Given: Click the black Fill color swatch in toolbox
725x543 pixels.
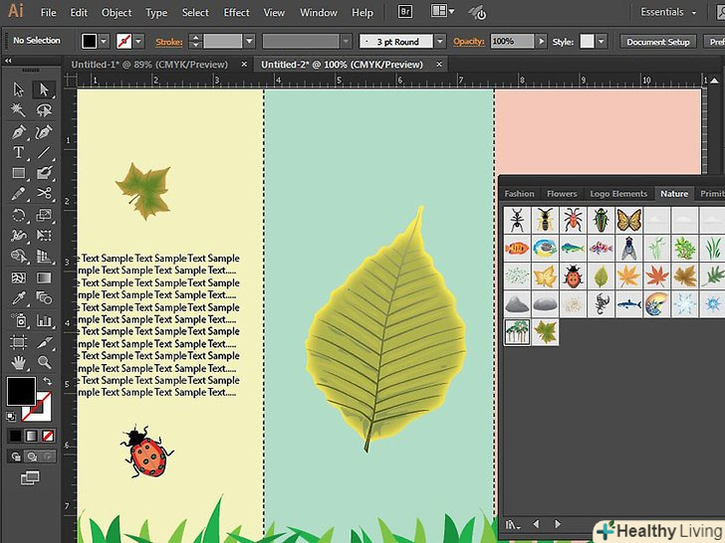Looking at the screenshot, I should (20, 391).
